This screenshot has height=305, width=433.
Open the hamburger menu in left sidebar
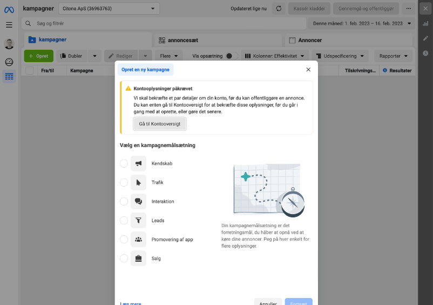(9, 25)
